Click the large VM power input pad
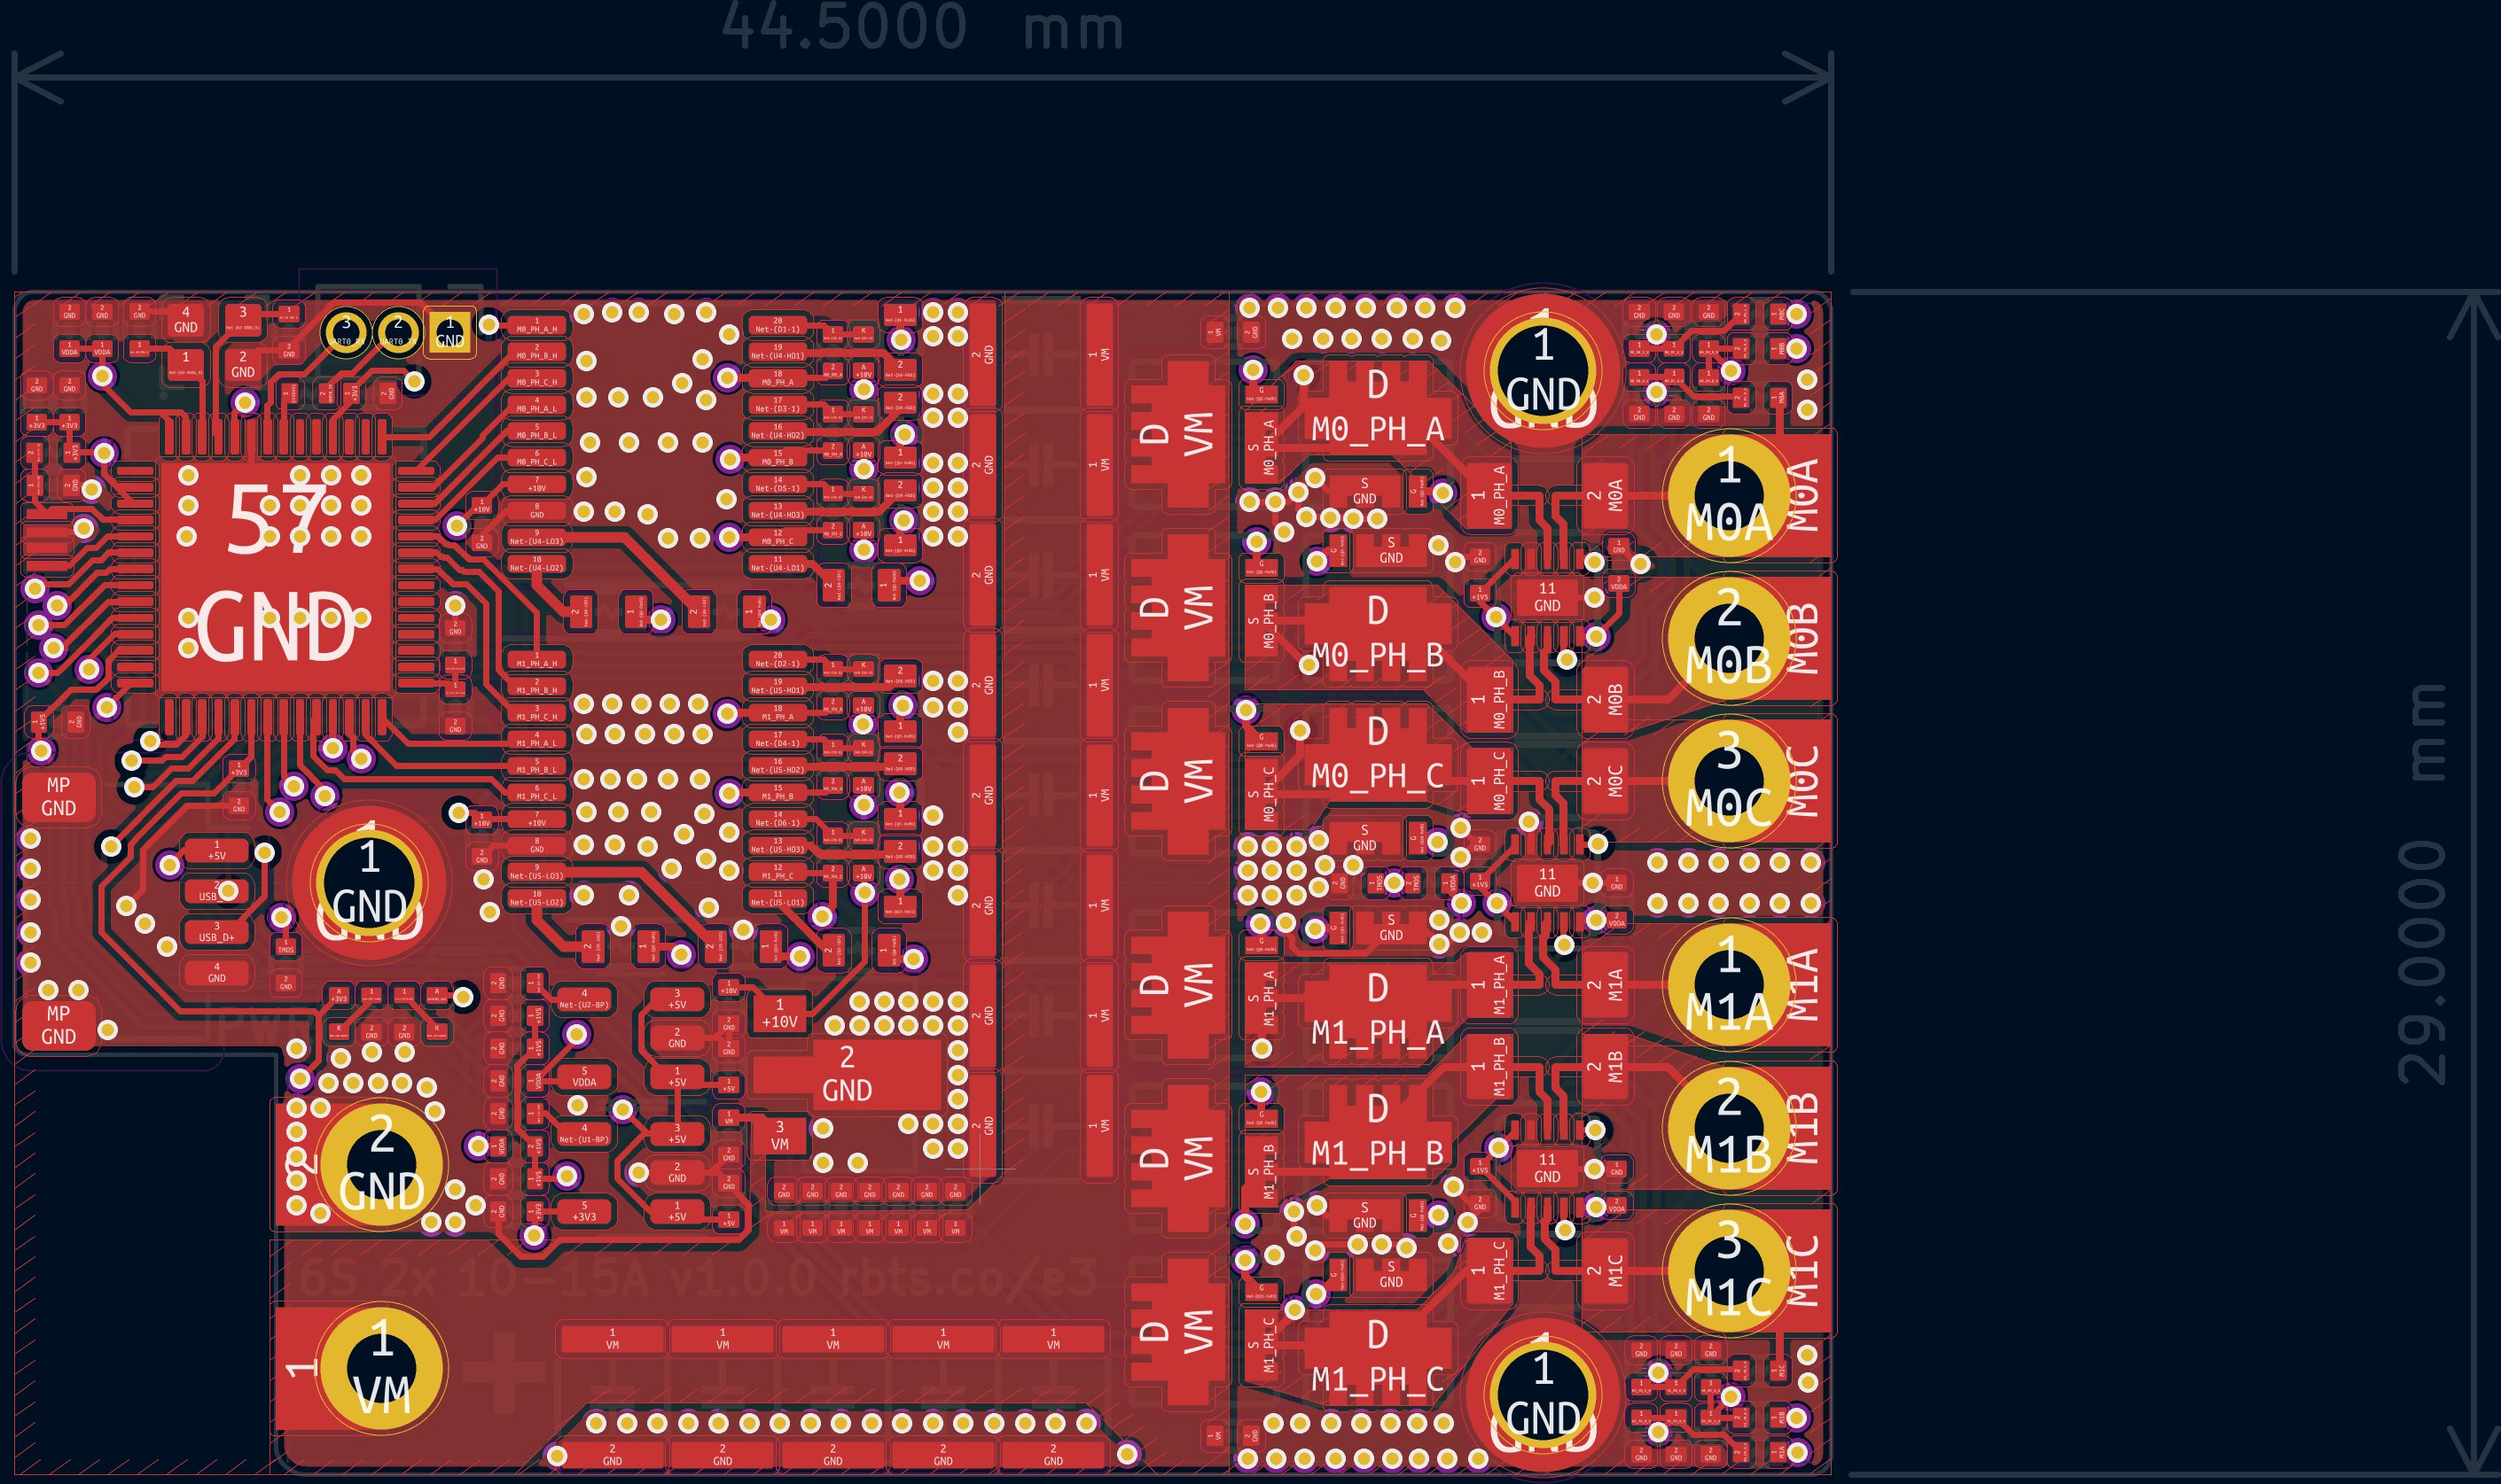2501x1484 pixels. pos(382,1367)
